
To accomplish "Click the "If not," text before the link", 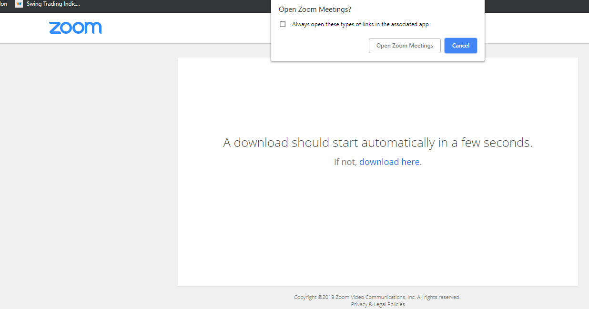I will coord(345,162).
